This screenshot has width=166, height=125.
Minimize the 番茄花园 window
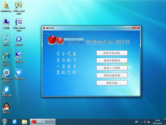(x=126, y=28)
